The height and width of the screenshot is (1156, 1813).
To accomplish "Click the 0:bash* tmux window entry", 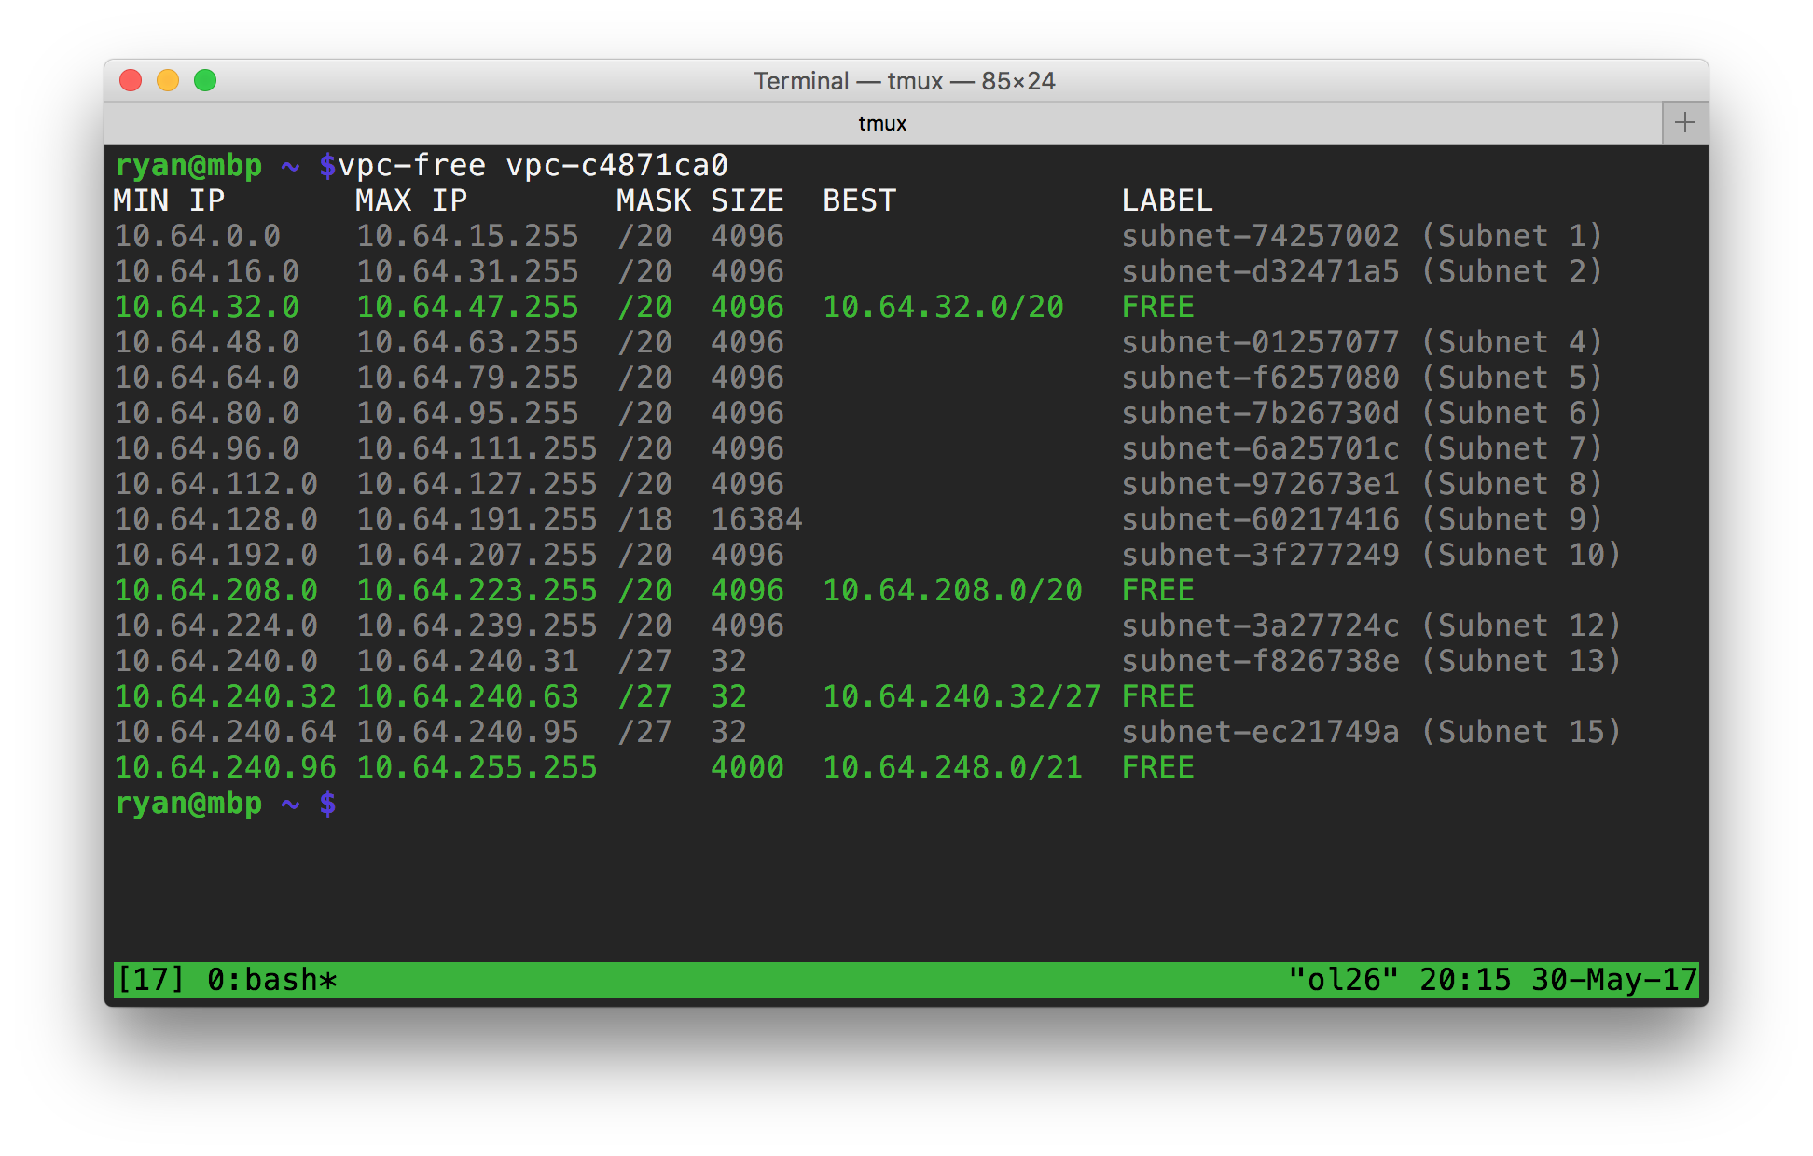I will pyautogui.click(x=271, y=980).
